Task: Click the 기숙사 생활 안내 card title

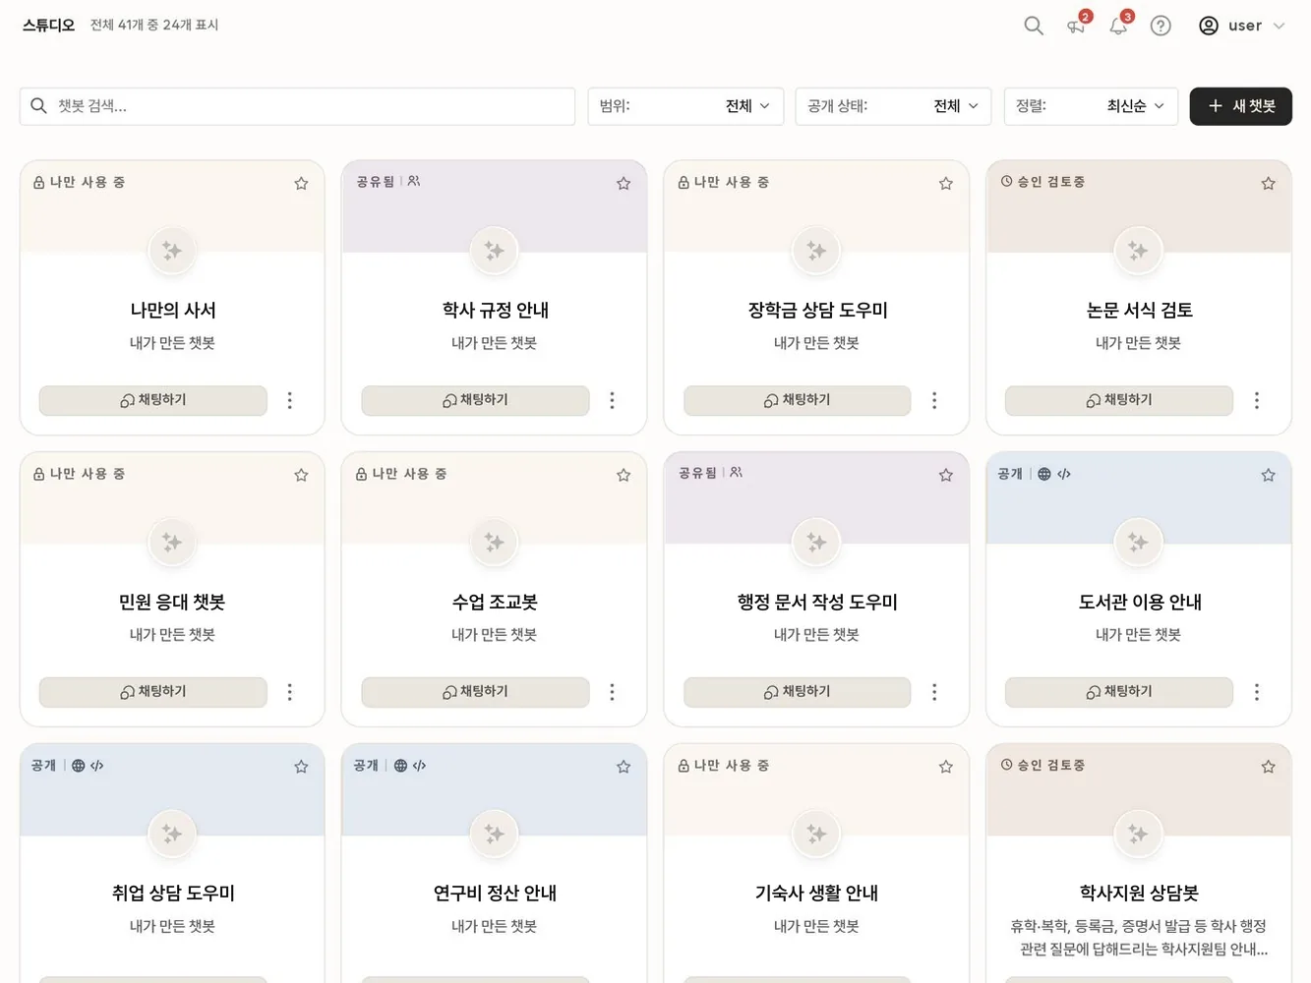Action: point(816,893)
